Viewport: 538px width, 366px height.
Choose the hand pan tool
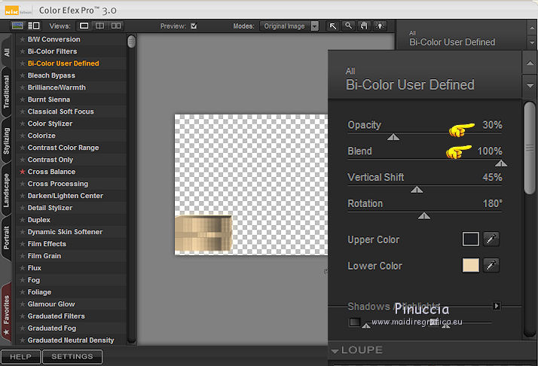[363, 26]
